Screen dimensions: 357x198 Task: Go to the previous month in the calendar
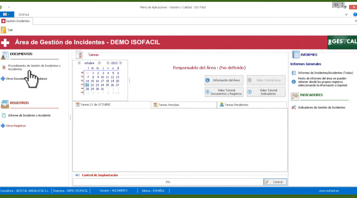tap(79, 63)
